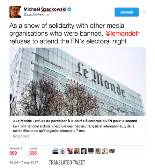Open the fifth avatar with blue background
This screenshot has height=168, width=155.
click(84, 151)
